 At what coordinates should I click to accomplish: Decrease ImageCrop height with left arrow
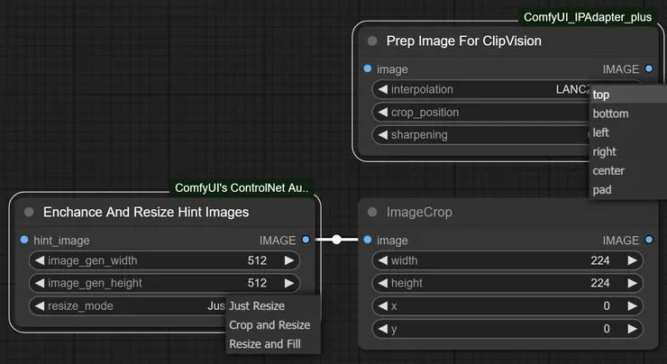[x=382, y=283]
